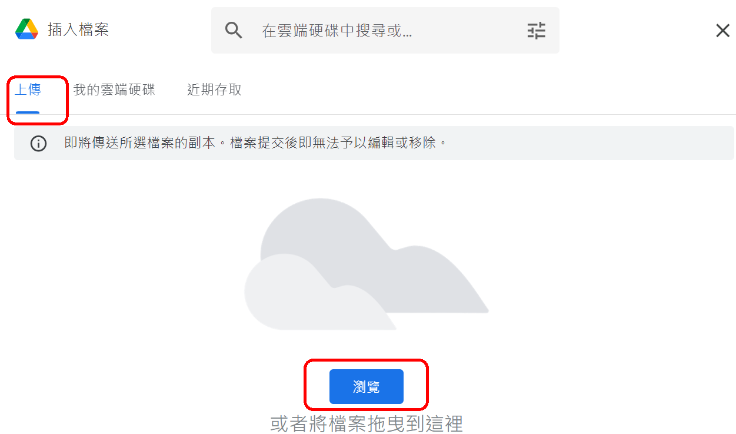Click the blue 瀏覽 button

pyautogui.click(x=367, y=387)
